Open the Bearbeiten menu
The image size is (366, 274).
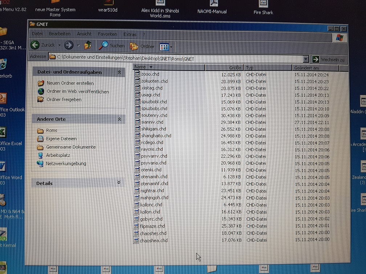[60, 34]
